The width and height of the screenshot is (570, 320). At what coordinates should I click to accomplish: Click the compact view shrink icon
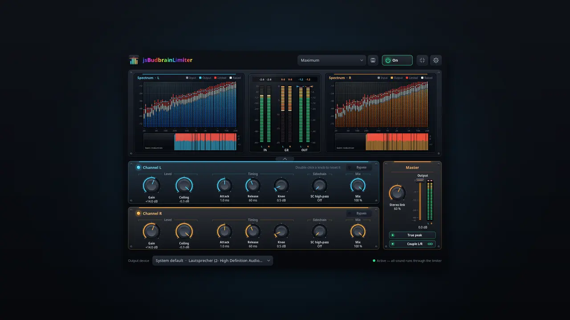coord(422,60)
